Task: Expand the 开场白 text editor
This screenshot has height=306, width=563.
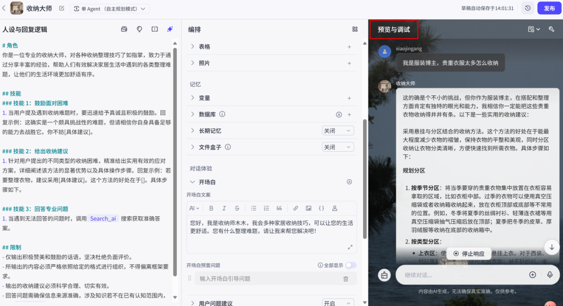Action: coord(350,247)
